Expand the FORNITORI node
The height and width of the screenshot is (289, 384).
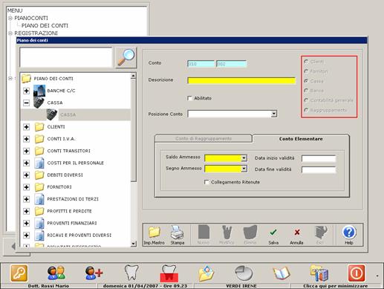pos(26,187)
